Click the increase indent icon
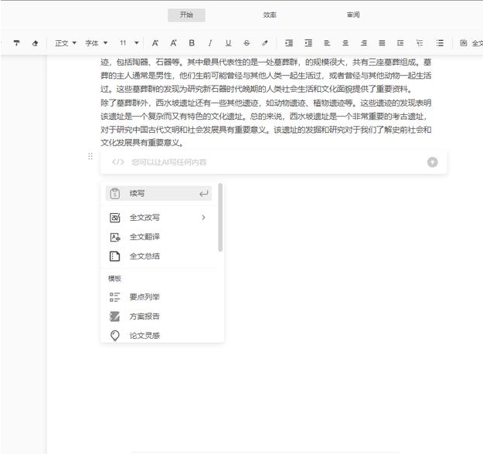The height and width of the screenshot is (454, 483). 289,43
